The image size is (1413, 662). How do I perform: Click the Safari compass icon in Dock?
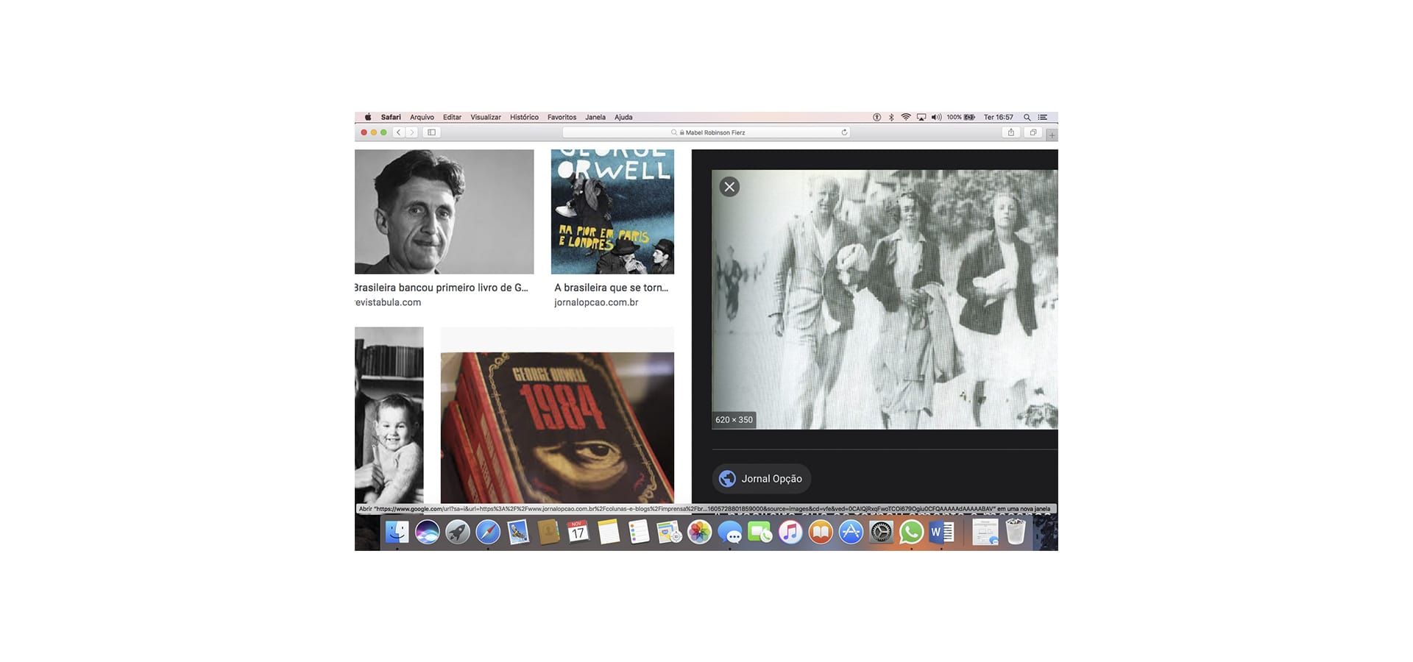(488, 532)
